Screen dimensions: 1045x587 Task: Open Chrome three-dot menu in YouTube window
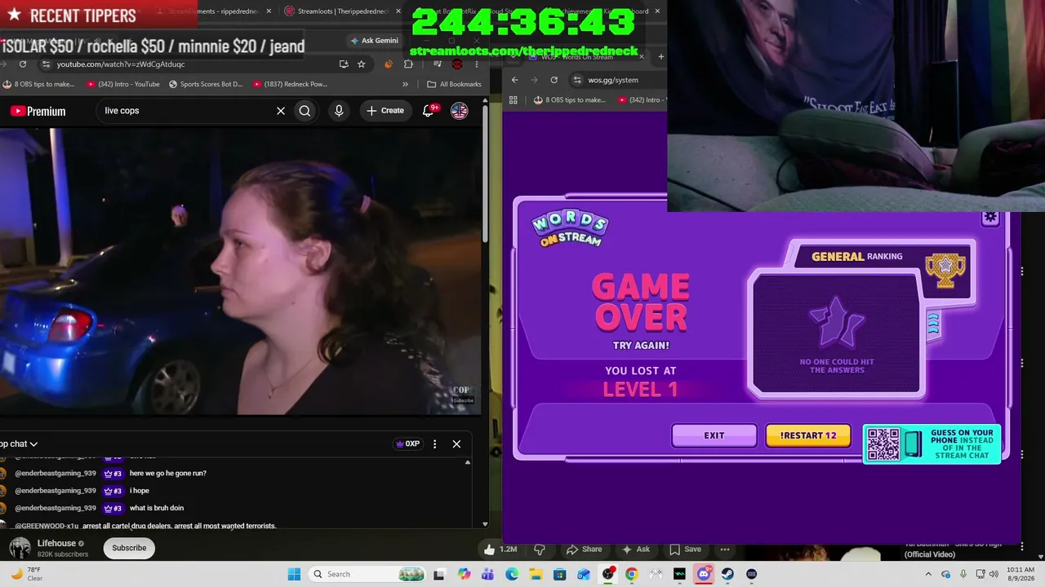pyautogui.click(x=476, y=64)
